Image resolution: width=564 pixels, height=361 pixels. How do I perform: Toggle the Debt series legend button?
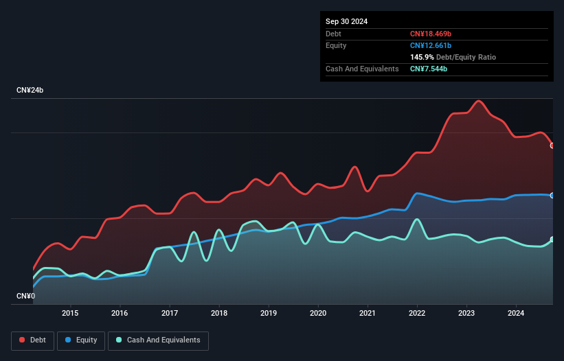(33, 340)
